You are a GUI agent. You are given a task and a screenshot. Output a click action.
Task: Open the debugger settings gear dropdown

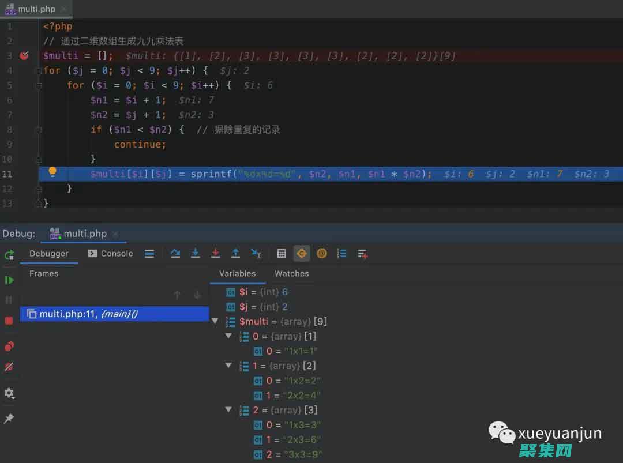pyautogui.click(x=9, y=393)
